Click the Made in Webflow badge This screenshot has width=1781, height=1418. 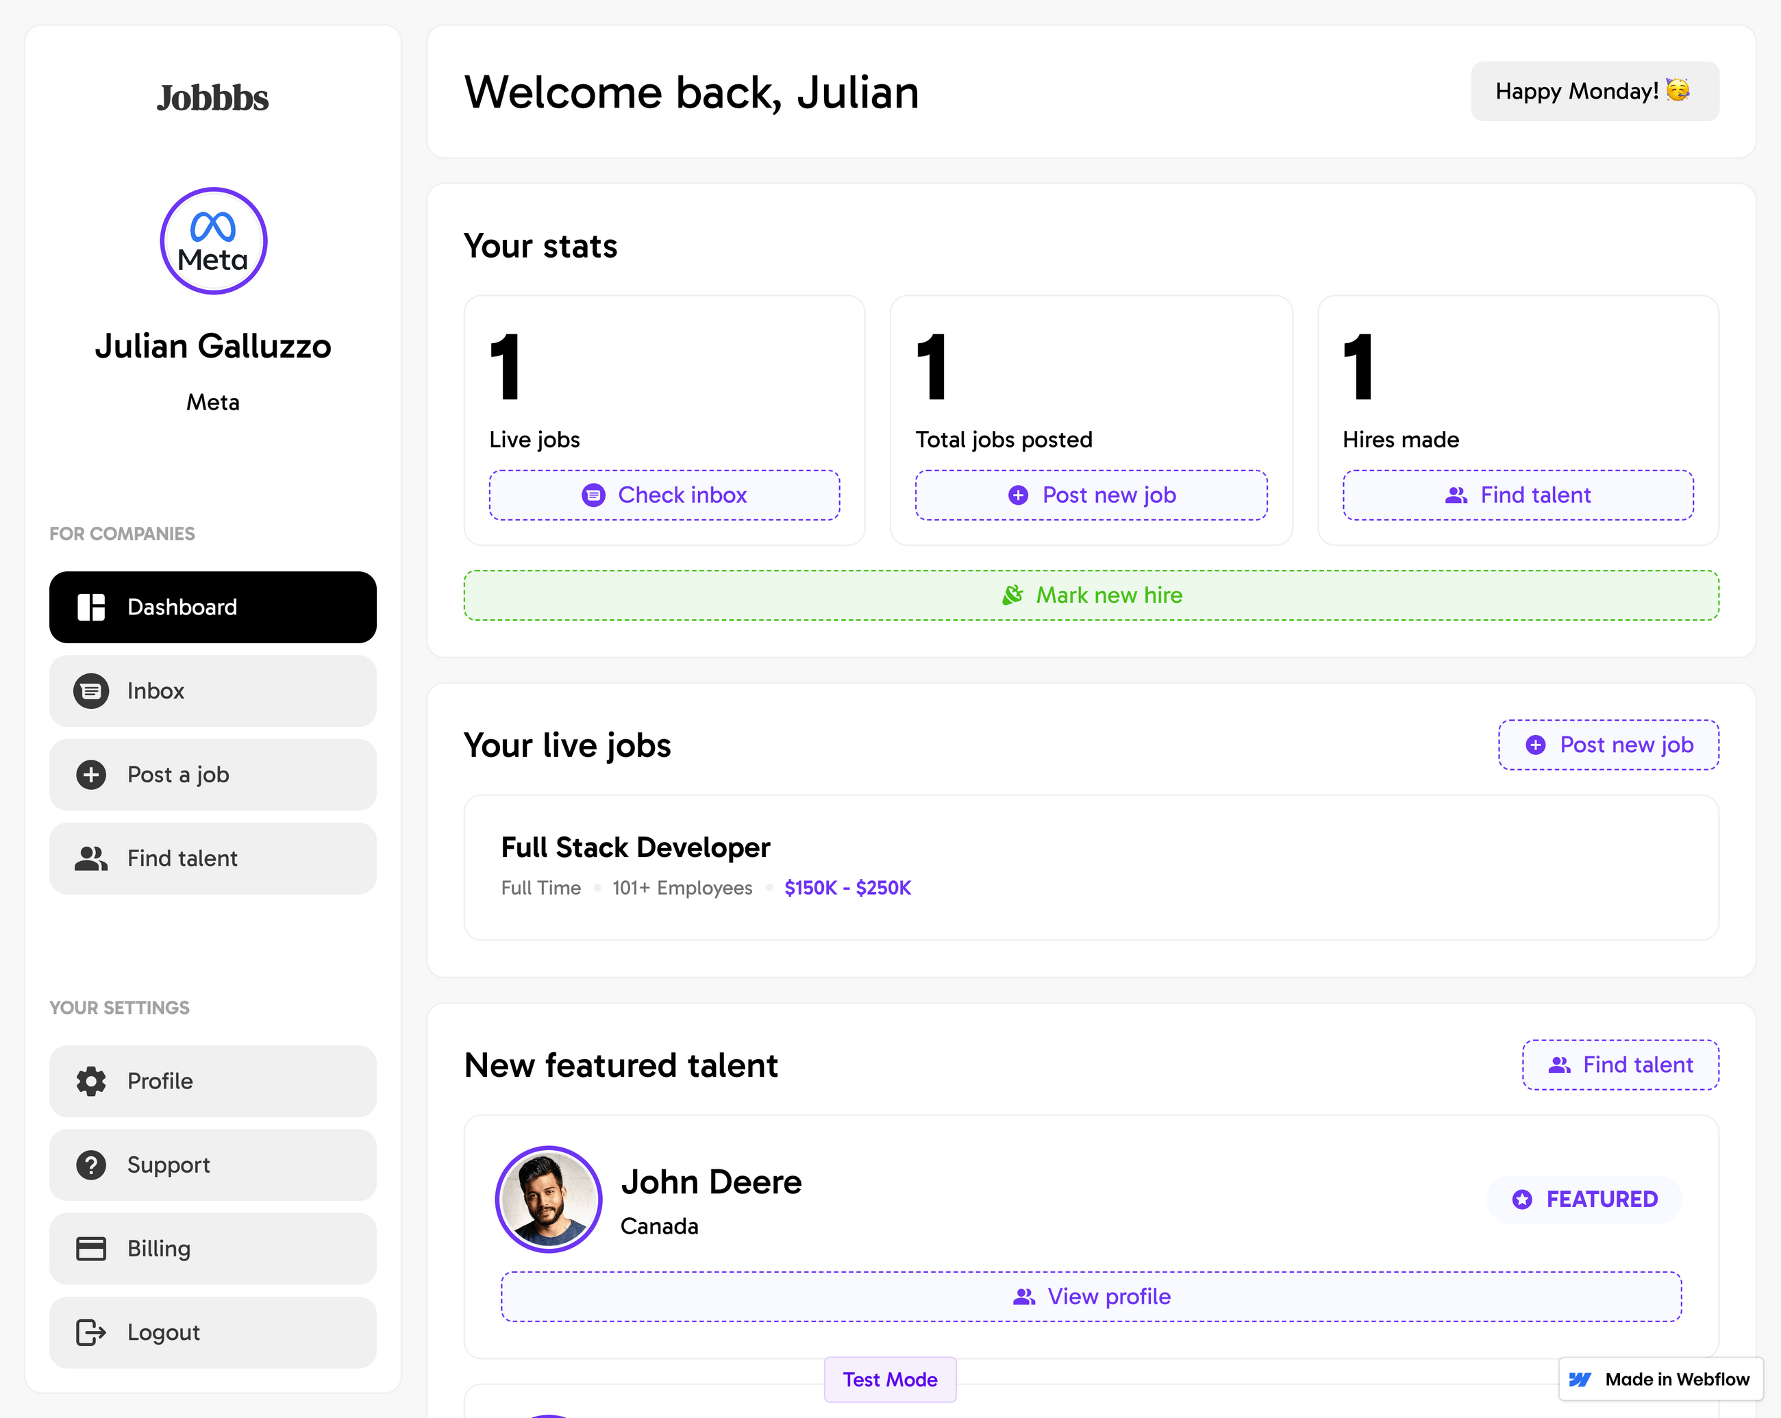click(1660, 1379)
